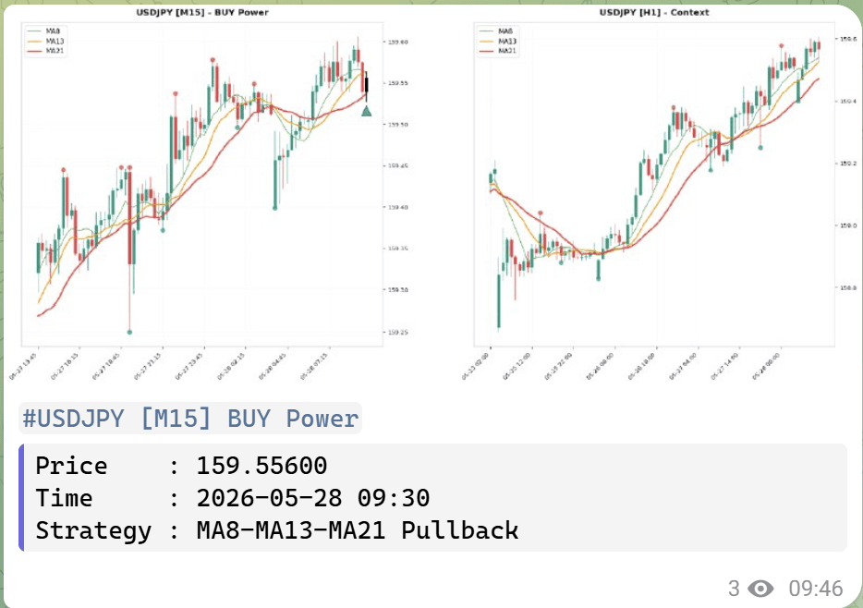The height and width of the screenshot is (608, 863).
Task: Select the strategy text MA8-MA13-MA21 Pullback
Action: [x=358, y=530]
